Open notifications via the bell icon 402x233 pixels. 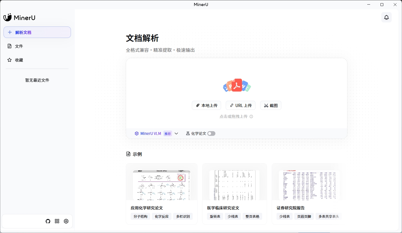(x=386, y=17)
